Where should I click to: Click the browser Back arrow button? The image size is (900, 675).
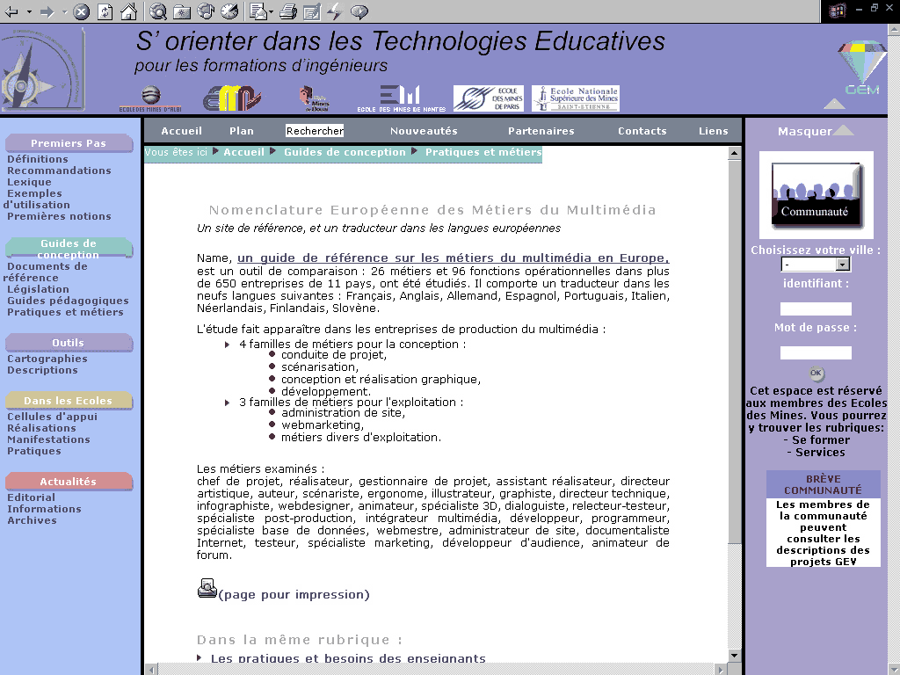(12, 11)
